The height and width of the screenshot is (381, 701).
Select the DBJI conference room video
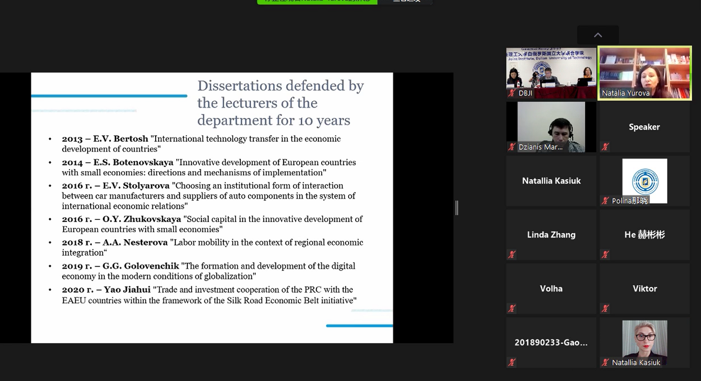point(551,73)
